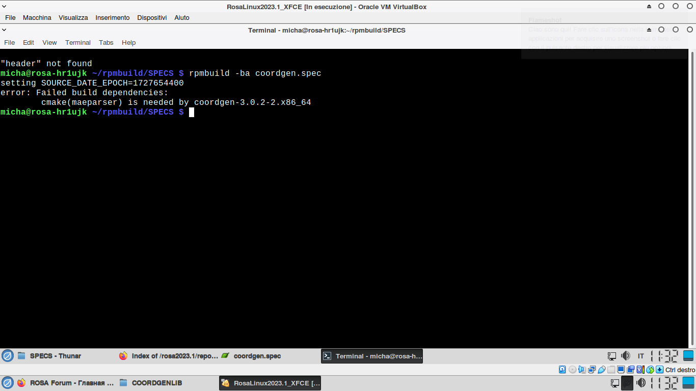Click the 'error: Failed build dependencies:' line
Screen dimensions: 696x391
click(x=85, y=93)
